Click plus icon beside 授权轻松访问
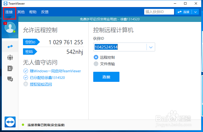The height and width of the screenshot is (132, 203). click(x=26, y=84)
